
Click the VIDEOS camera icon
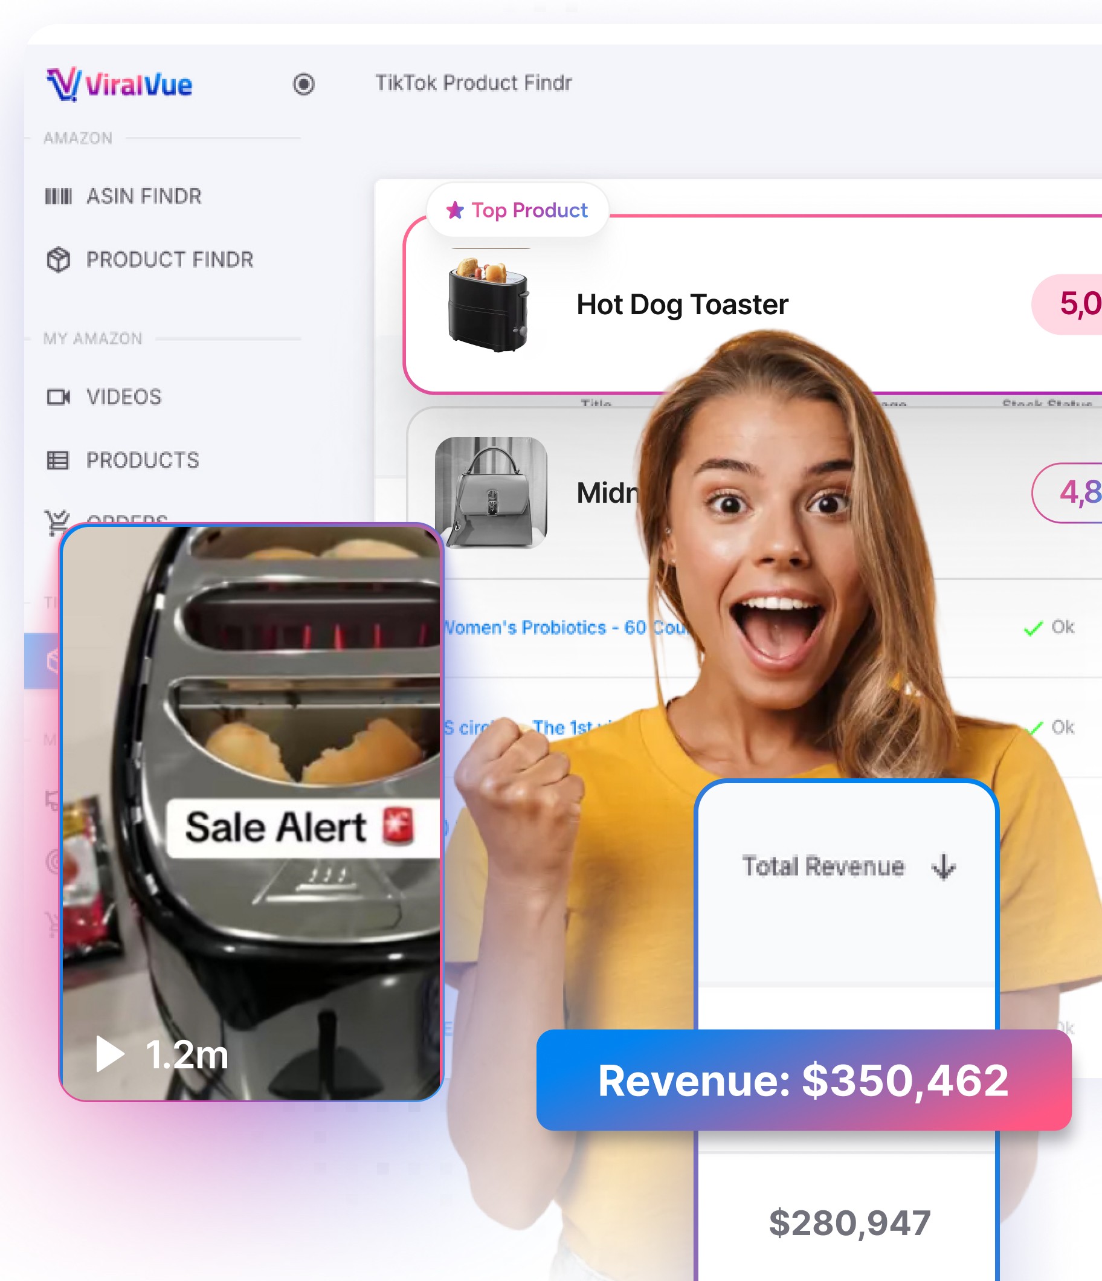tap(59, 397)
